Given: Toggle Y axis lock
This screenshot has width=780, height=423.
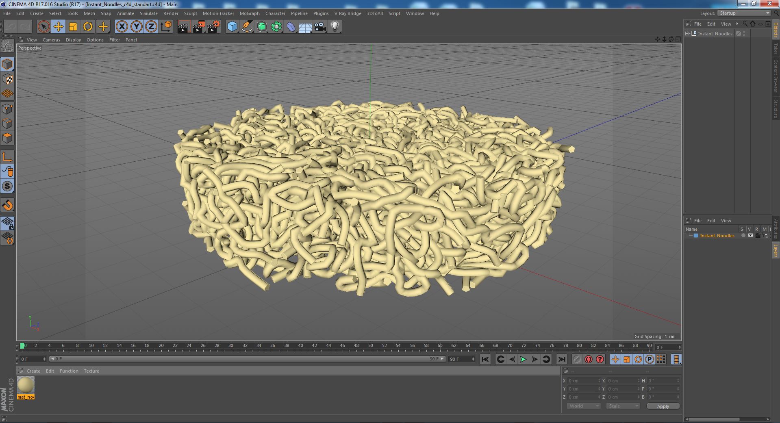Looking at the screenshot, I should [x=137, y=27].
